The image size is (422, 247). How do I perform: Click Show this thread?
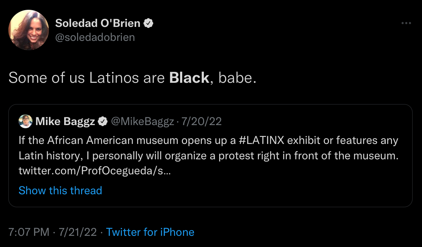[60, 190]
